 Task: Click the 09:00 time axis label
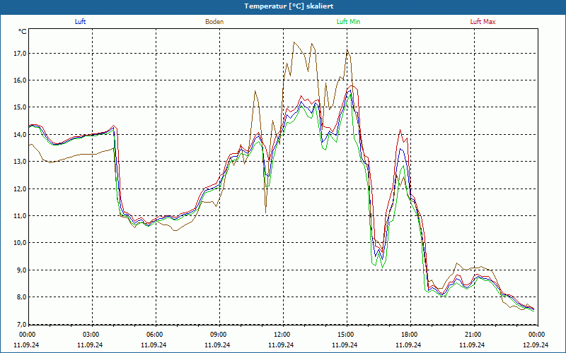[218, 335]
